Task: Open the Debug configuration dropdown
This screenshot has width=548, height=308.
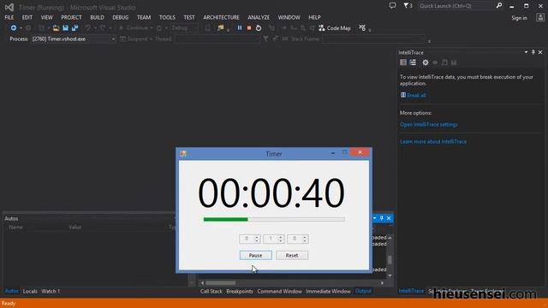Action: (x=184, y=28)
